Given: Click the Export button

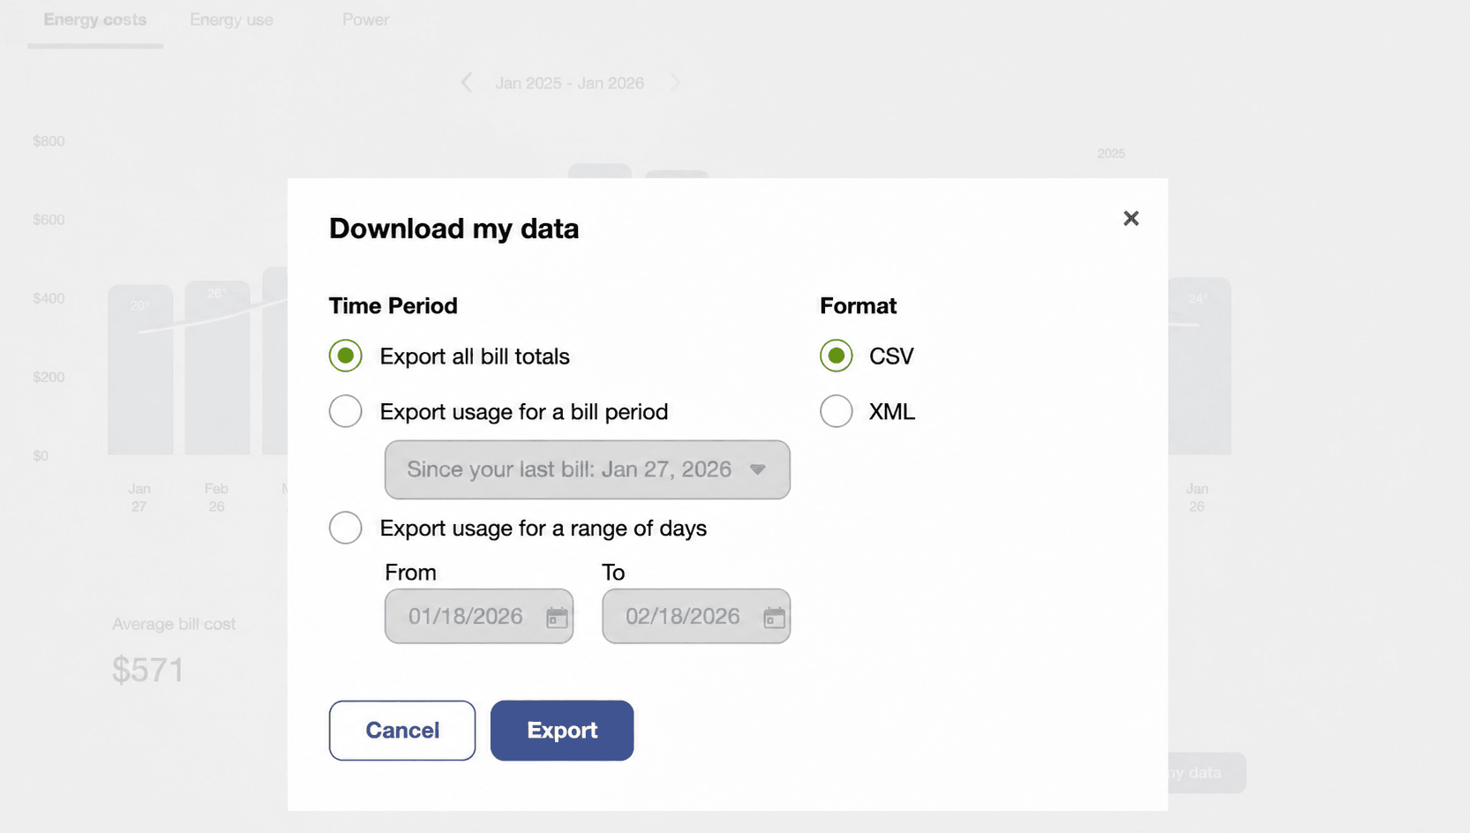Looking at the screenshot, I should [562, 731].
